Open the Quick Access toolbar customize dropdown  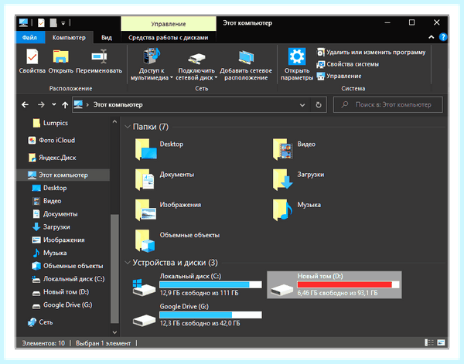[63, 23]
